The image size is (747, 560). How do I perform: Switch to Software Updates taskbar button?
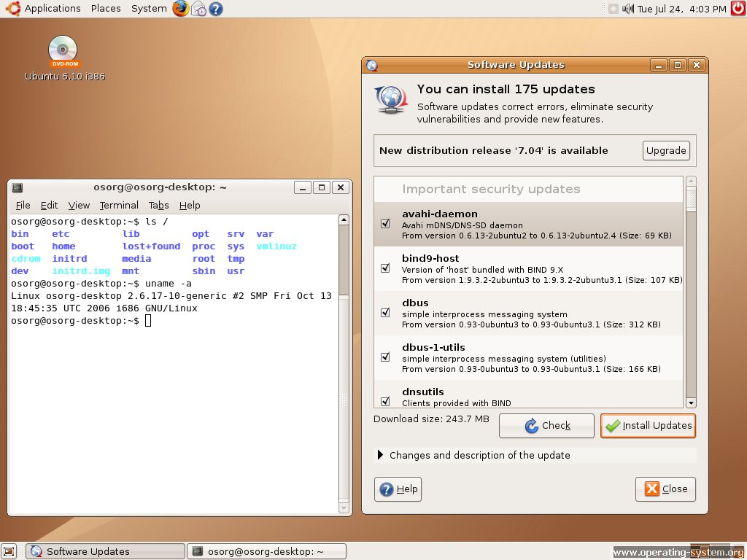[x=105, y=551]
